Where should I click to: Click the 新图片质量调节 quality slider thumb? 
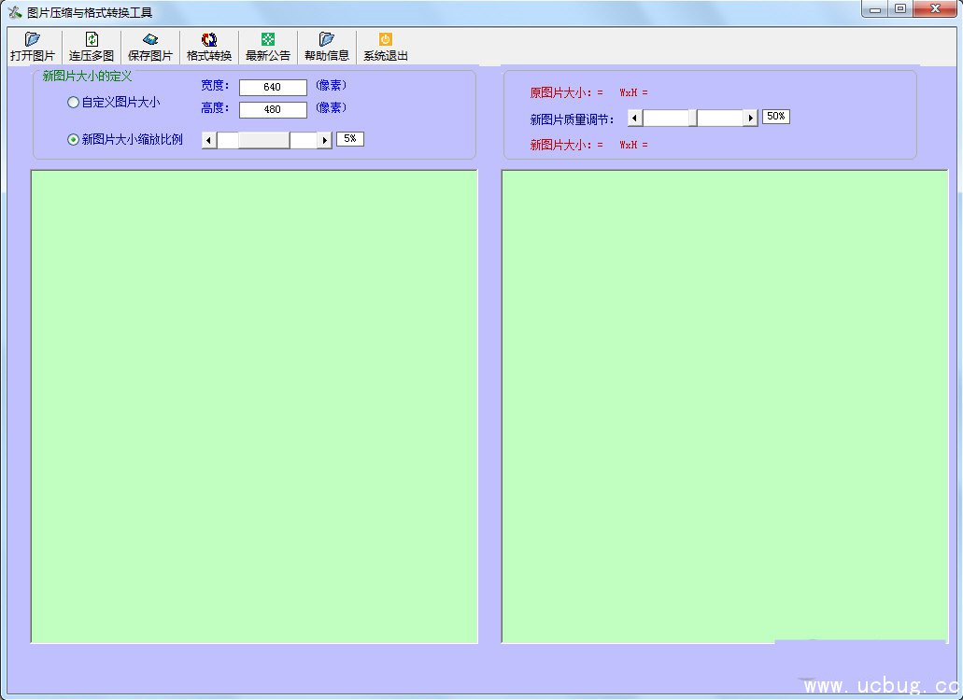[693, 118]
